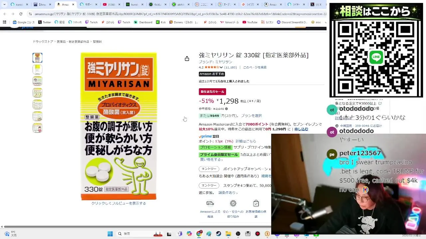Click the first エントリー button
This screenshot has height=239, width=426.
point(209,169)
